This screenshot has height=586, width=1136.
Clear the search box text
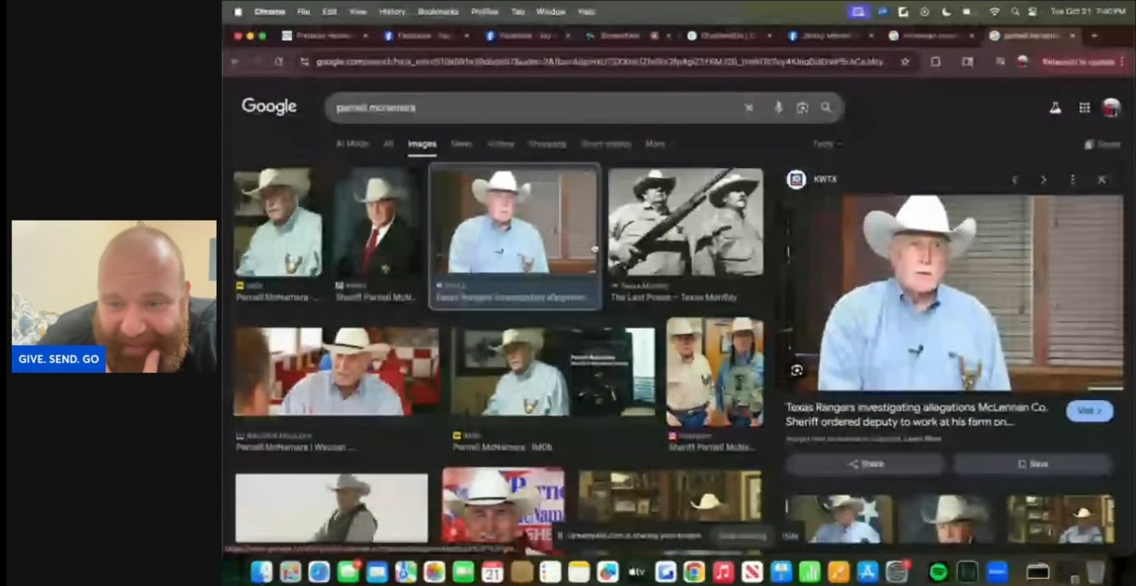tap(748, 108)
